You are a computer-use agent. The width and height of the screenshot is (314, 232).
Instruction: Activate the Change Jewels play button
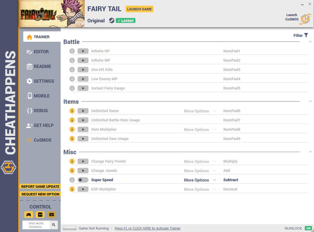pos(83,170)
